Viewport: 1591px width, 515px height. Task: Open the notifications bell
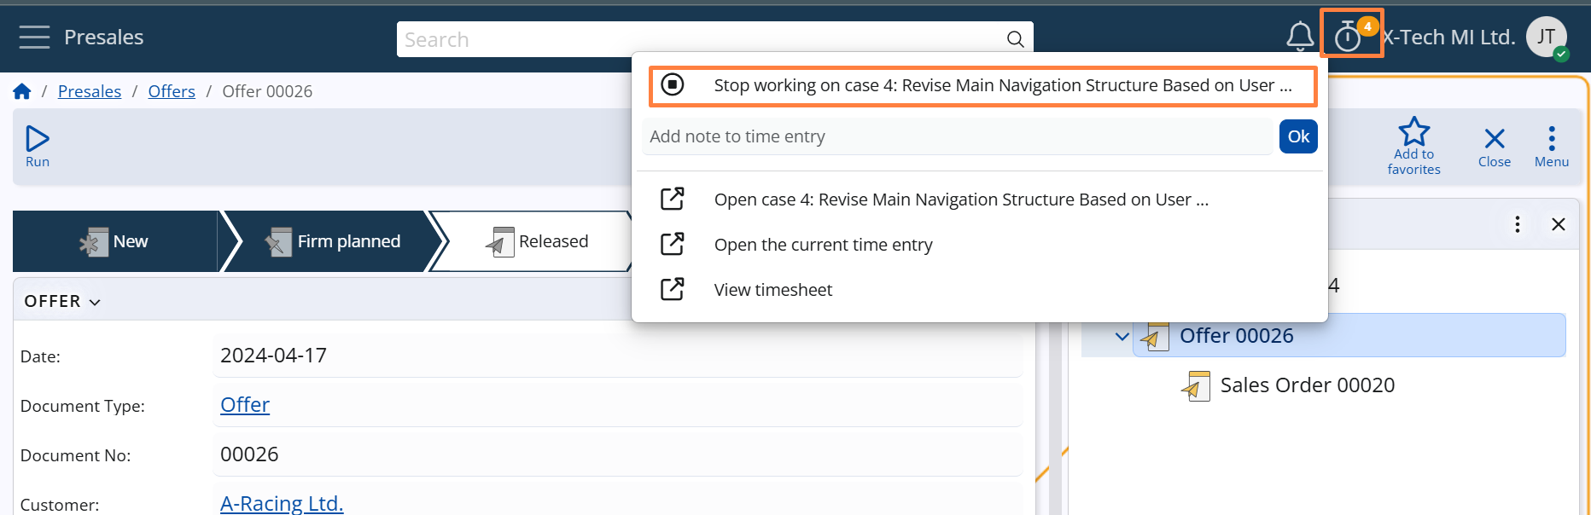(1299, 37)
